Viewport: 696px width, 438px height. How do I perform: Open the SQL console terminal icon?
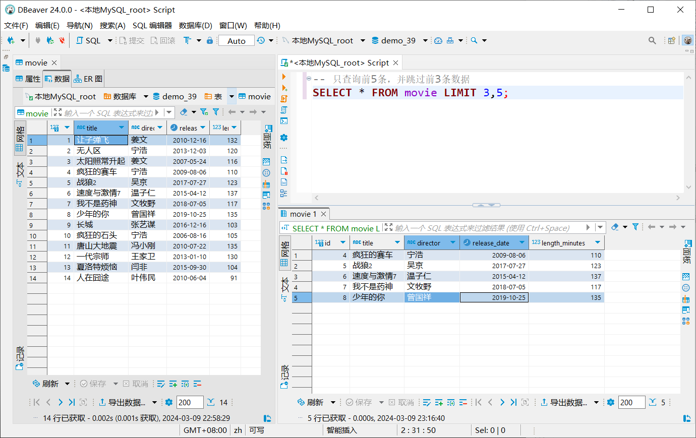pos(284,121)
